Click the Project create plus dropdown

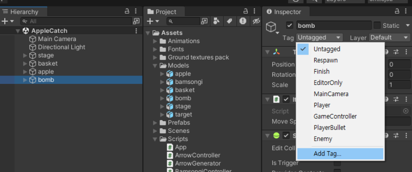click(x=152, y=21)
